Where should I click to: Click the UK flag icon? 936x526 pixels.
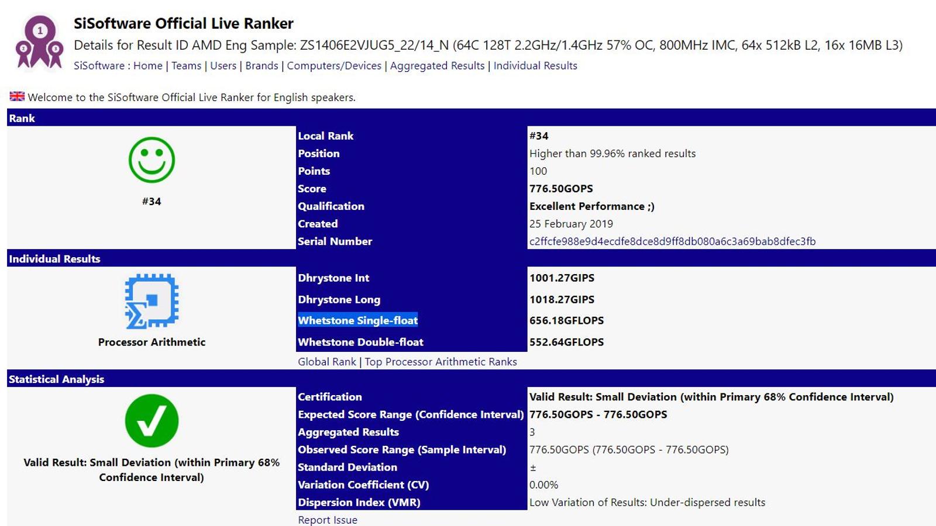point(17,96)
